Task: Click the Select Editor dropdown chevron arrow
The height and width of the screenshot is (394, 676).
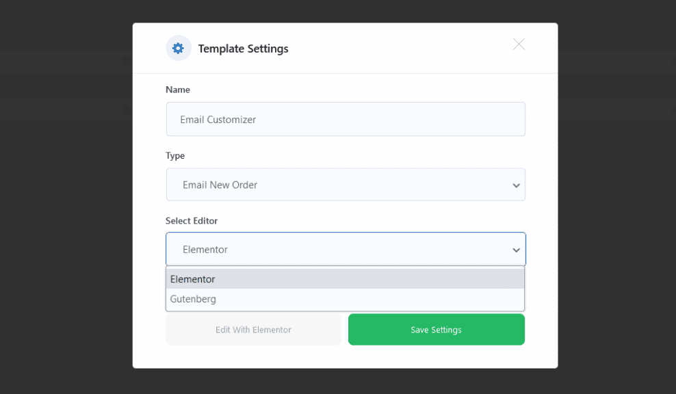Action: tap(516, 250)
